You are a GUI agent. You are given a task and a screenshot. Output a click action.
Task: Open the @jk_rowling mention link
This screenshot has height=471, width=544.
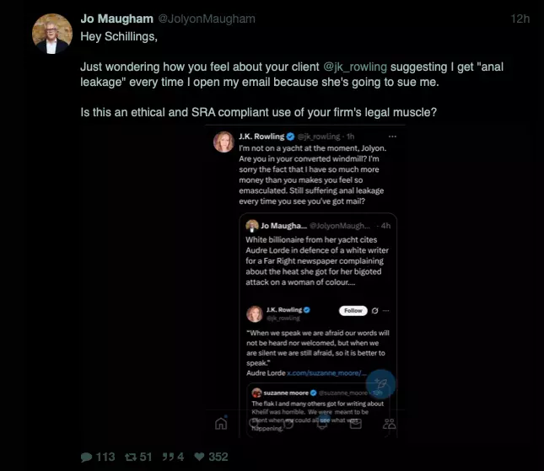pos(355,67)
